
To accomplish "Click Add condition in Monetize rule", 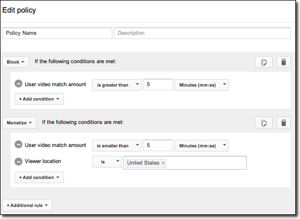I will [39, 177].
